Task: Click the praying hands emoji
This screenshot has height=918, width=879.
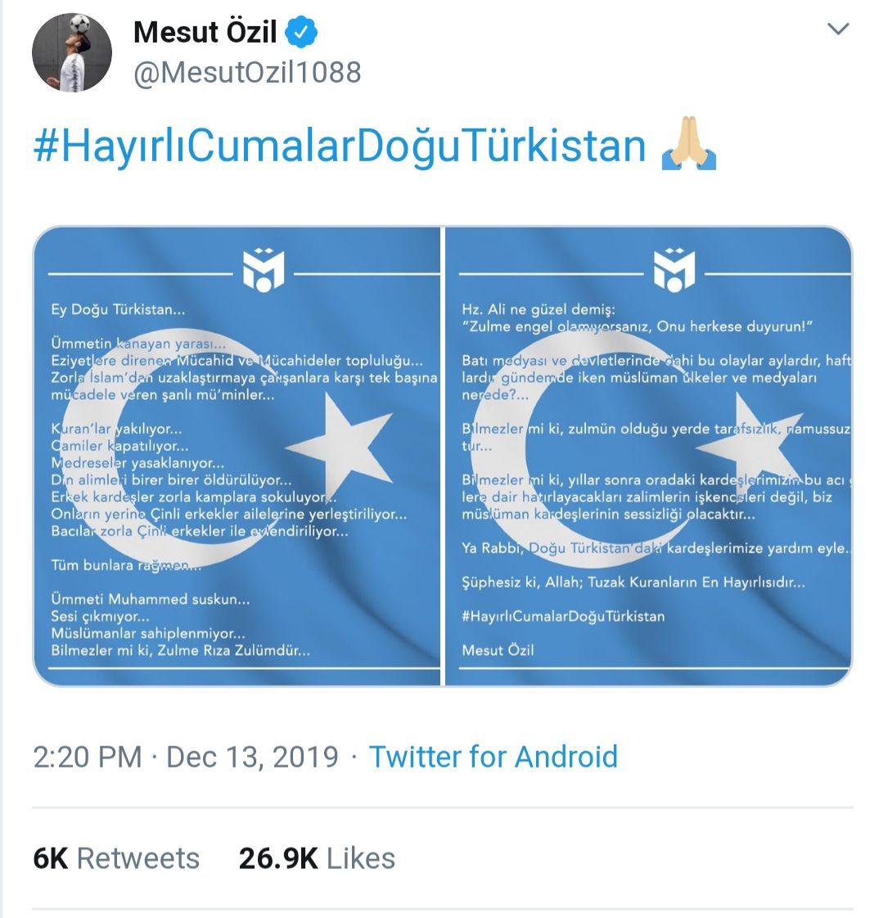Action: [688, 146]
